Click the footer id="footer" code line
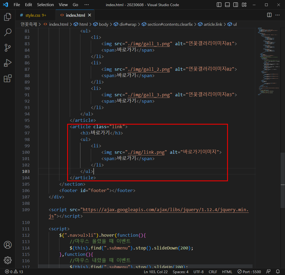The height and width of the screenshot is (275, 285). [97, 190]
